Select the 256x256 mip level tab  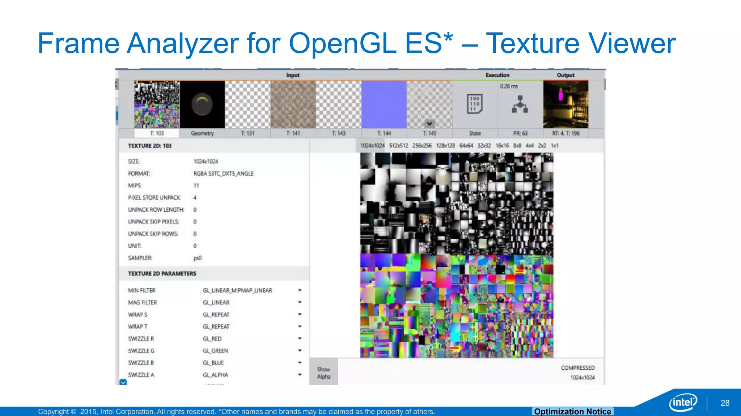422,146
